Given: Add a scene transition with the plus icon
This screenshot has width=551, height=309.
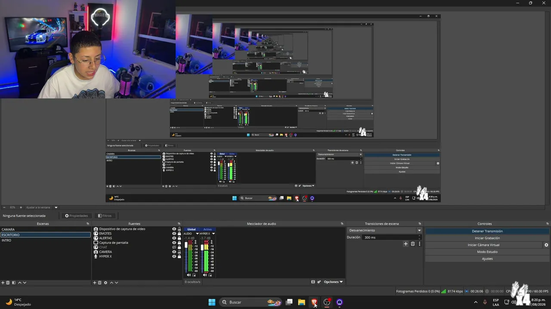Looking at the screenshot, I should [x=406, y=244].
